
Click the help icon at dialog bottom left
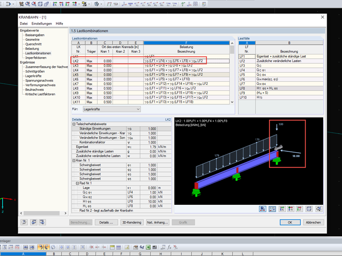click(24, 222)
